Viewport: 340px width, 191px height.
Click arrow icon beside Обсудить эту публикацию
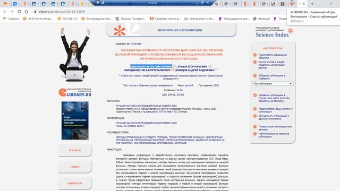coord(255,116)
